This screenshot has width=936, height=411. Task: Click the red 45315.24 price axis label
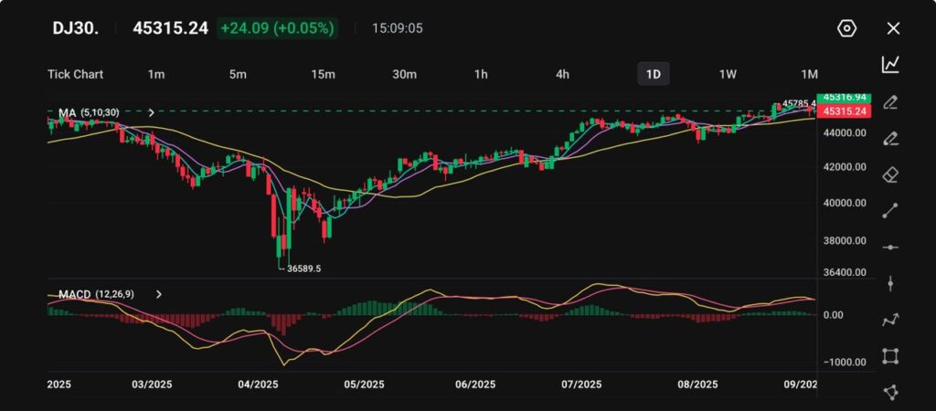845,111
